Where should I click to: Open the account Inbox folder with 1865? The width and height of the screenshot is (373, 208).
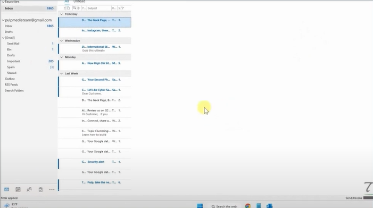coord(29,26)
